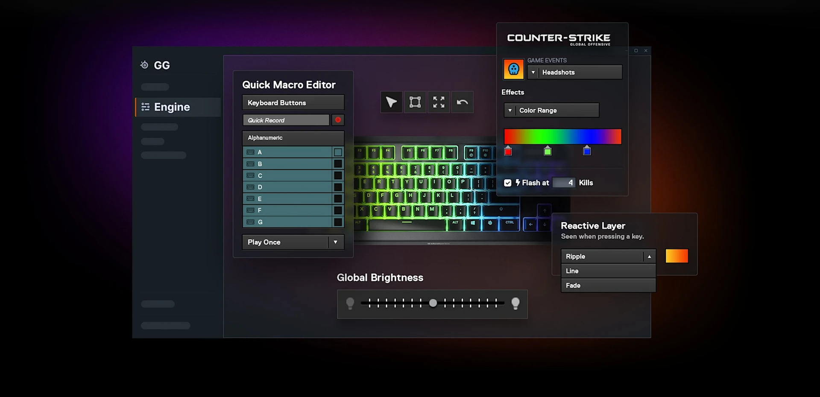Viewport: 820px width, 397px height.
Task: Click the Engine sliders icon in sidebar
Action: coord(145,107)
